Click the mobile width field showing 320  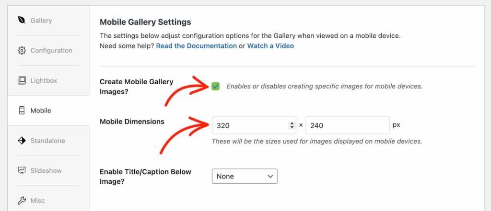click(x=249, y=126)
